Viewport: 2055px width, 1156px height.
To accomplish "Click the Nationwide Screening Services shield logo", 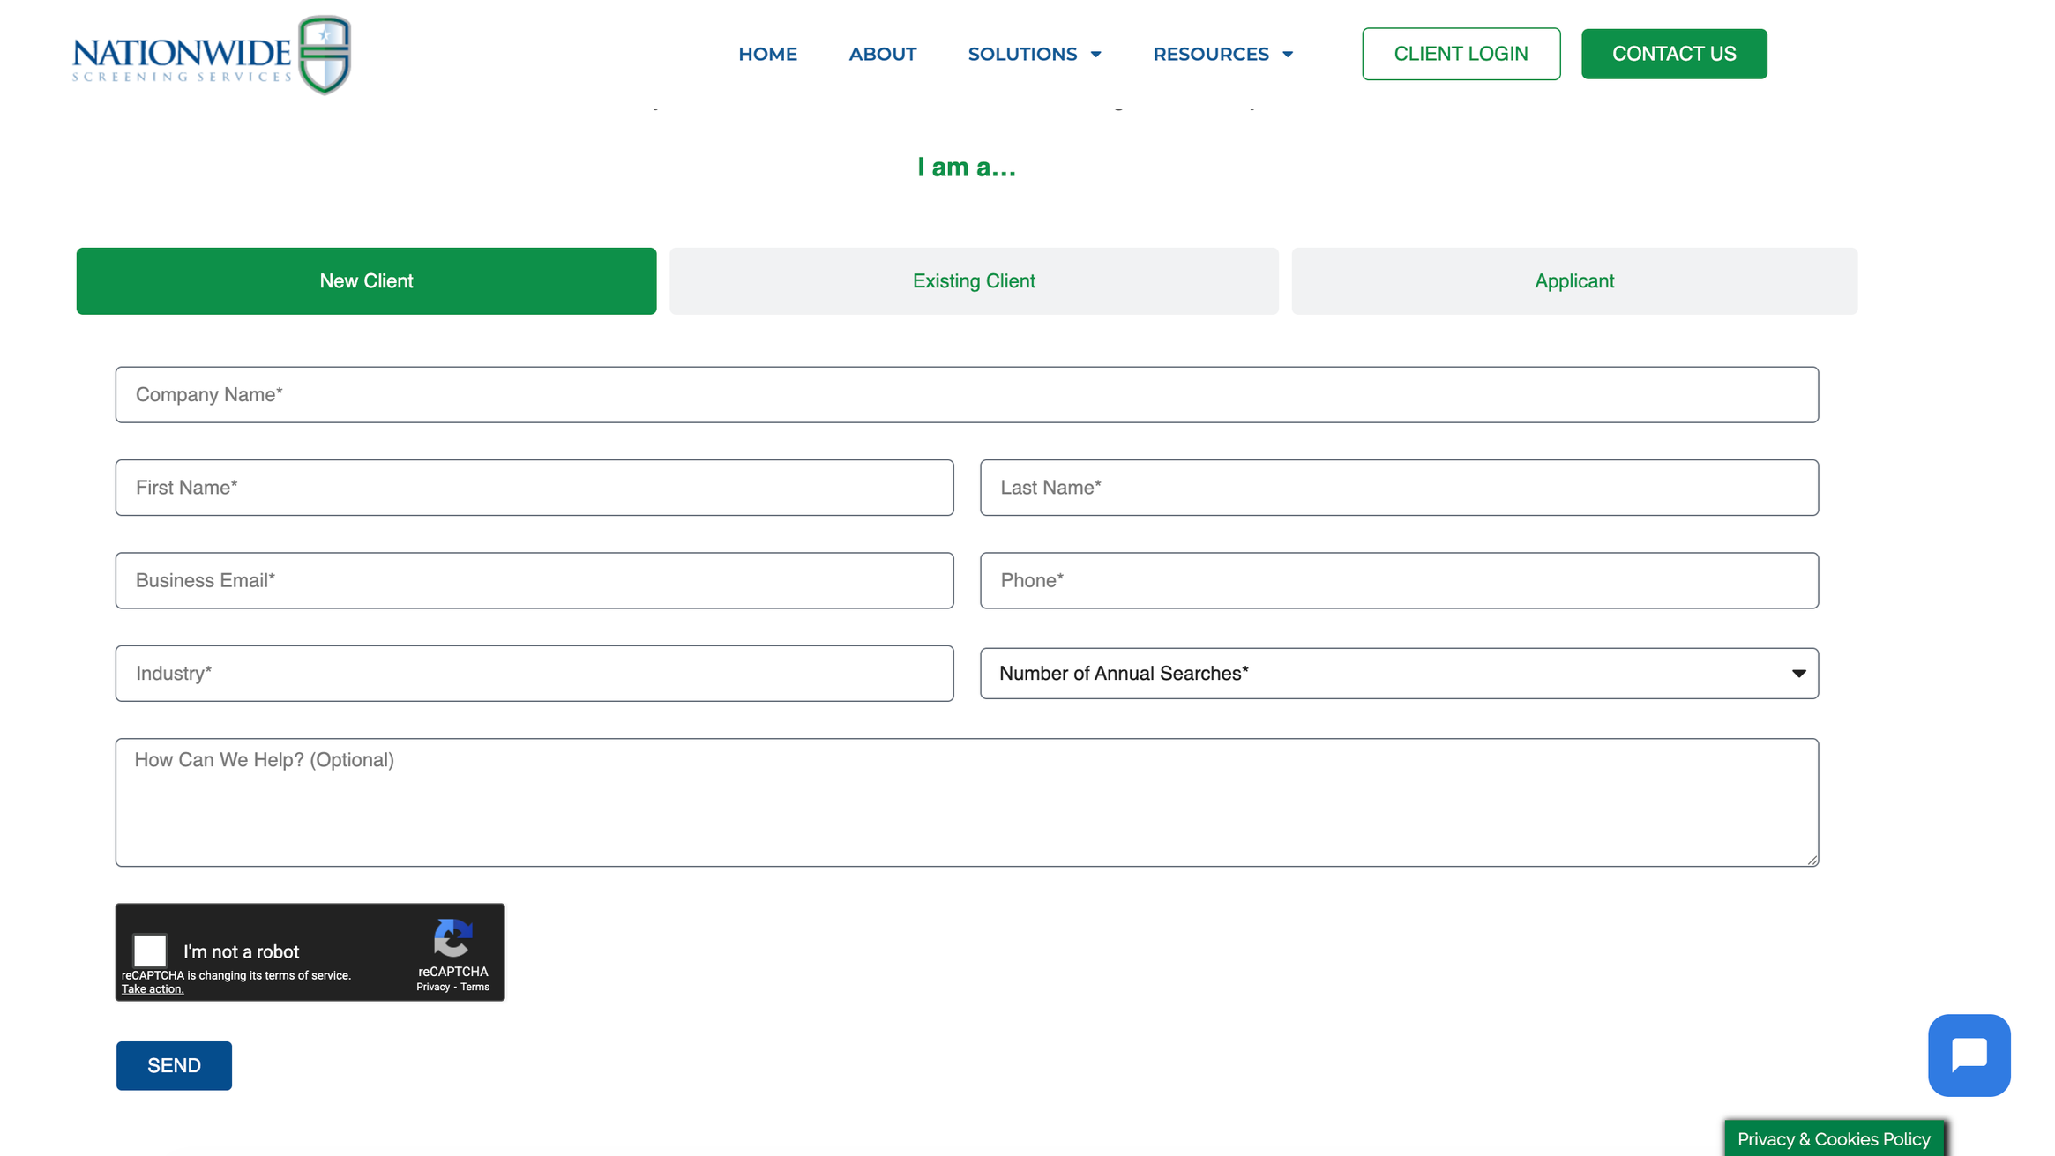I will click(324, 55).
